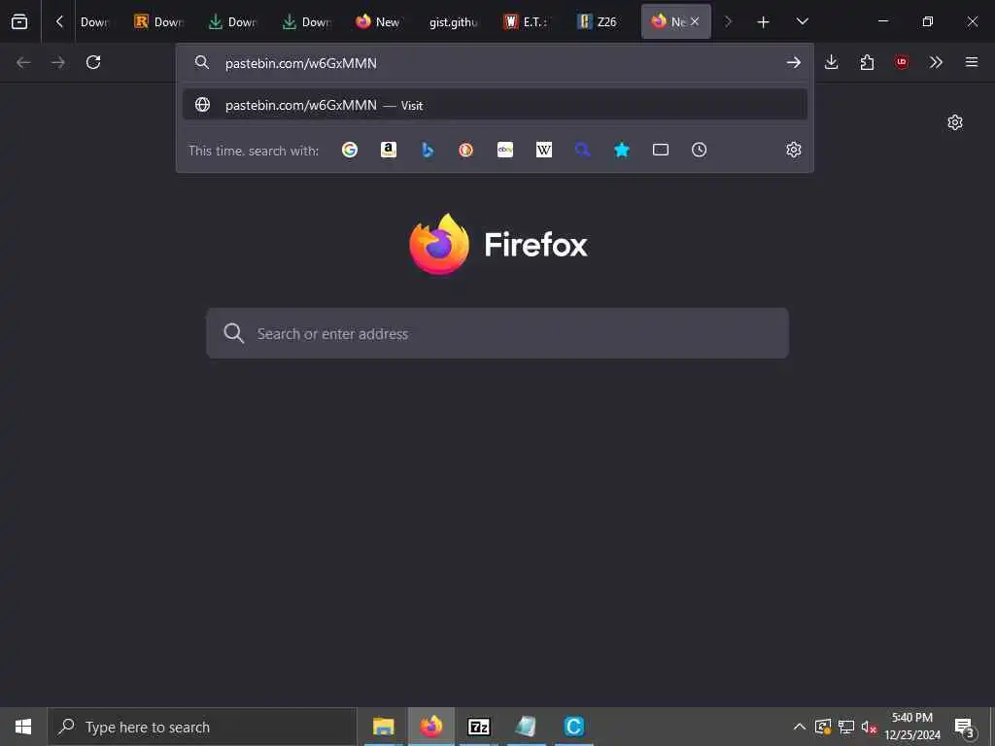Image resolution: width=995 pixels, height=746 pixels.
Task: Open File Explorer from the taskbar
Action: [x=383, y=727]
